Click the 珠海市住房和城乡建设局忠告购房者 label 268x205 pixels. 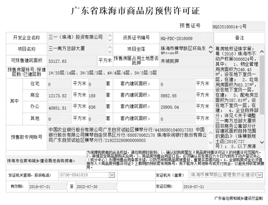click(41, 161)
